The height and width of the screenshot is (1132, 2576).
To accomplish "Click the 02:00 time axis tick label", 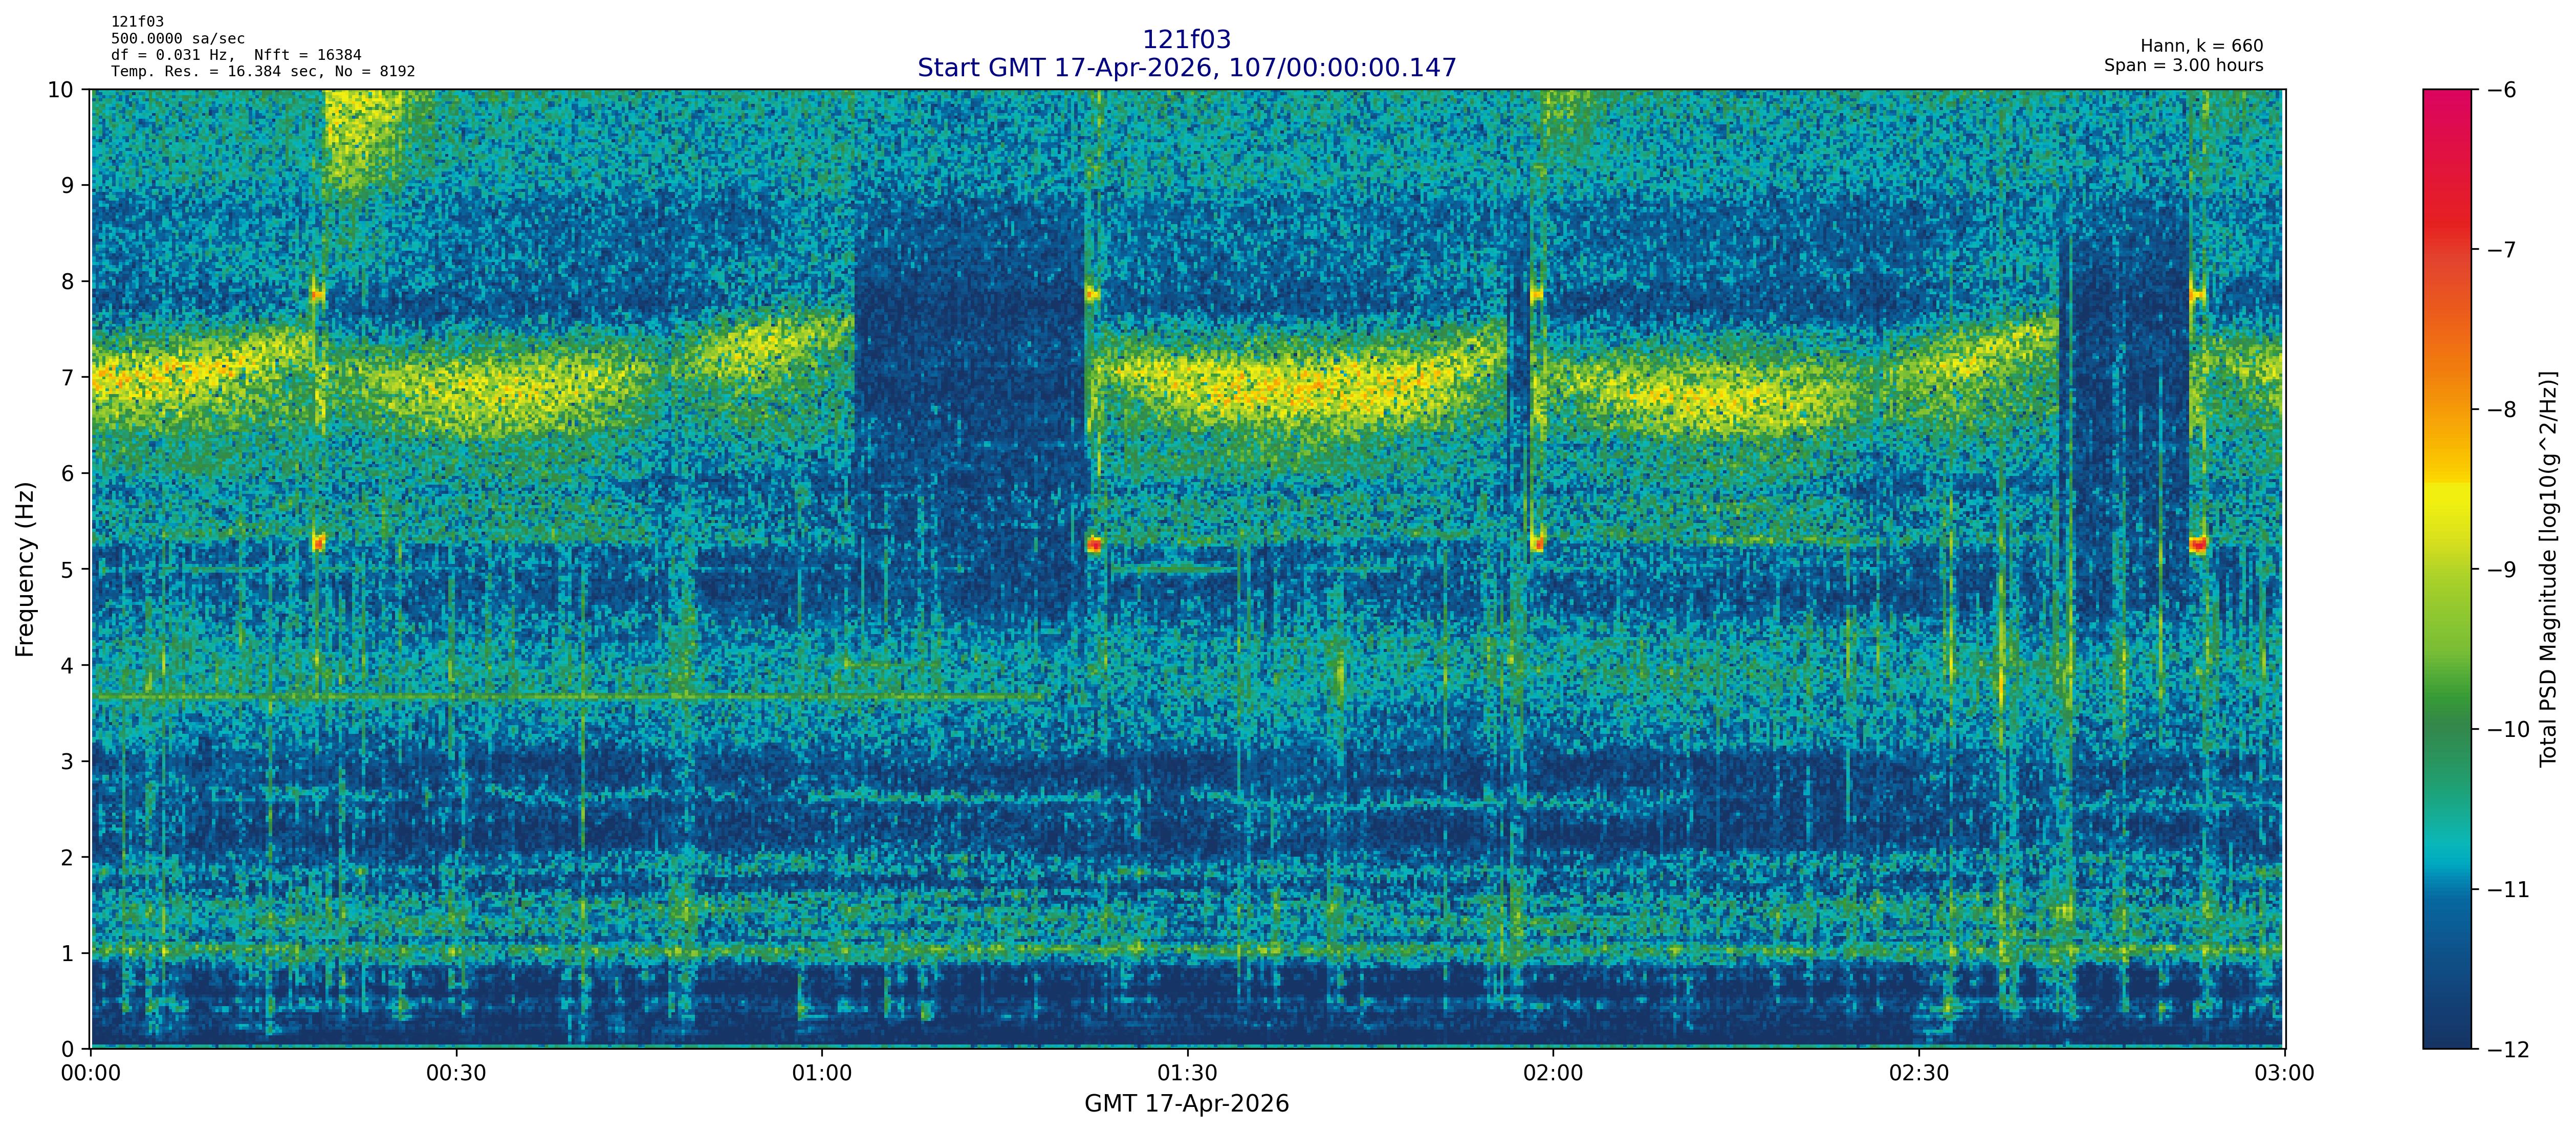I will click(1553, 1074).
